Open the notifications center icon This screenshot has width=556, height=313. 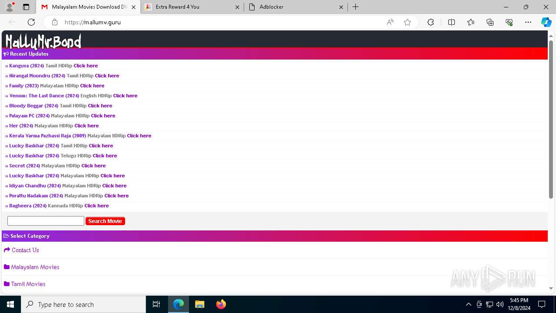click(542, 304)
